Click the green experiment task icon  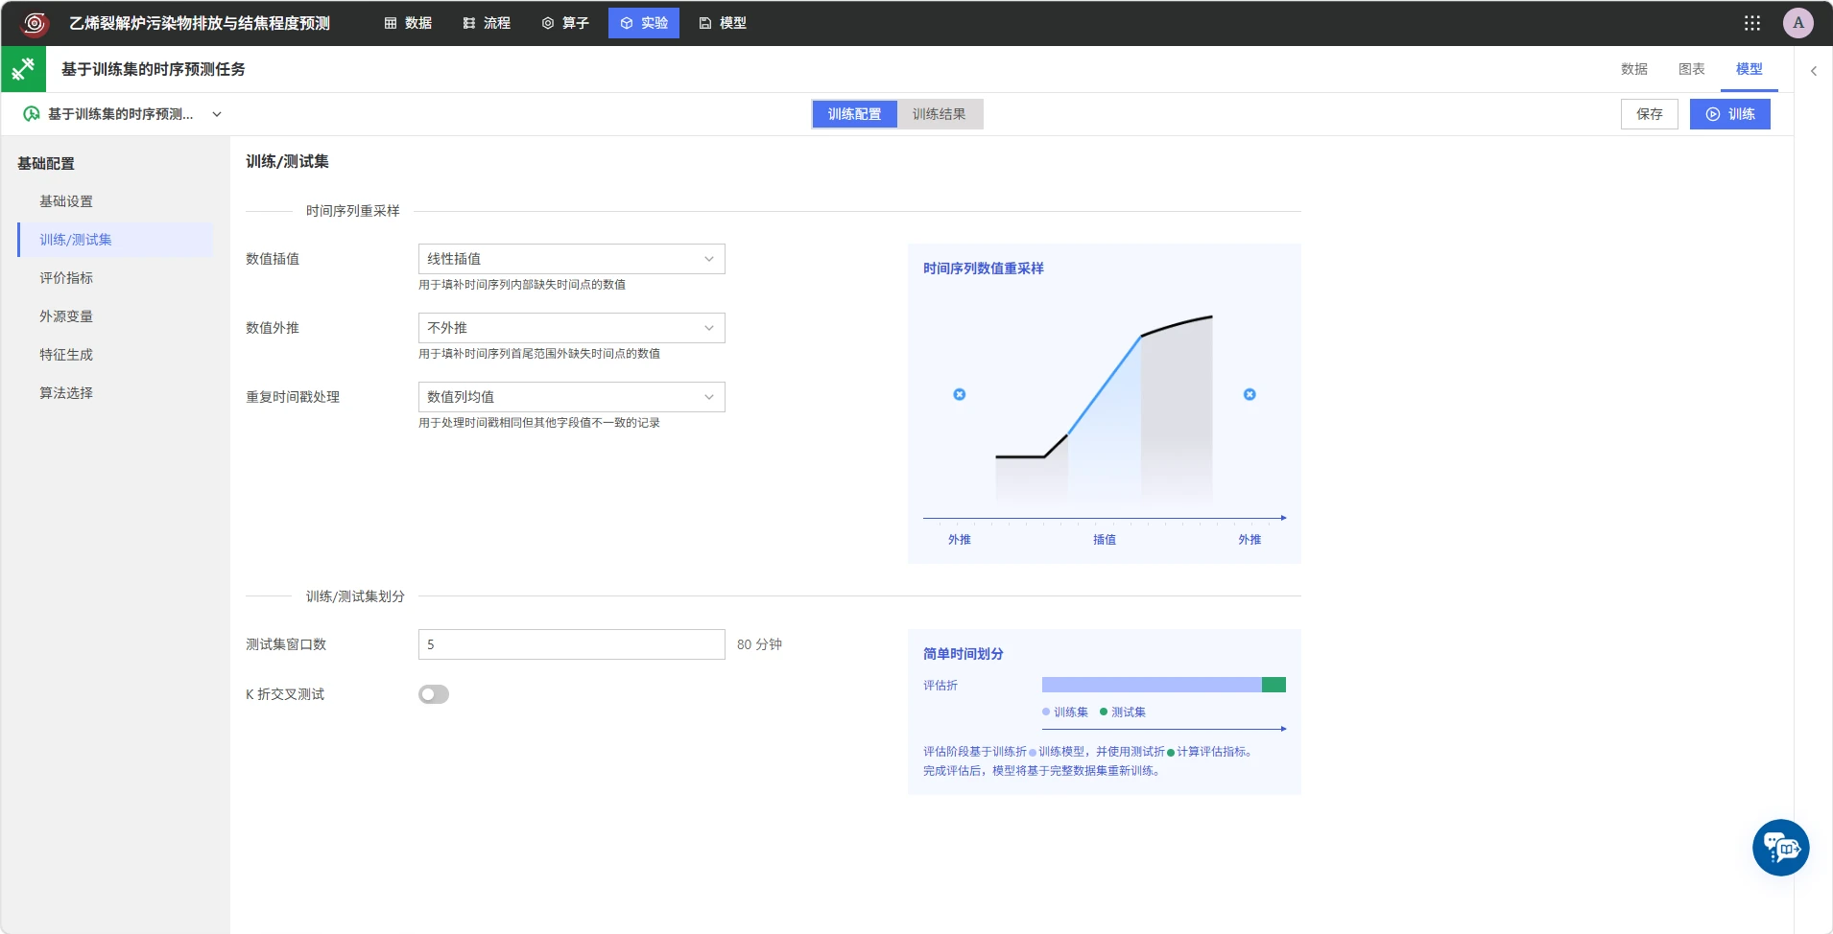point(23,69)
